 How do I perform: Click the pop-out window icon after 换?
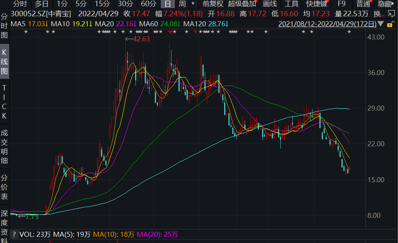[391, 14]
